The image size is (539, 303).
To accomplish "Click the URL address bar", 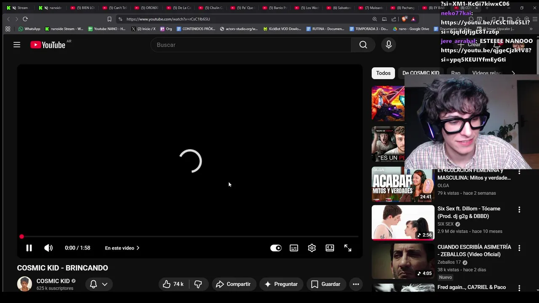I will (244, 19).
